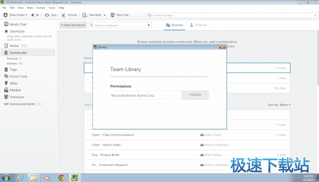
Task: Click the search magnifier icon
Action: click(x=149, y=15)
